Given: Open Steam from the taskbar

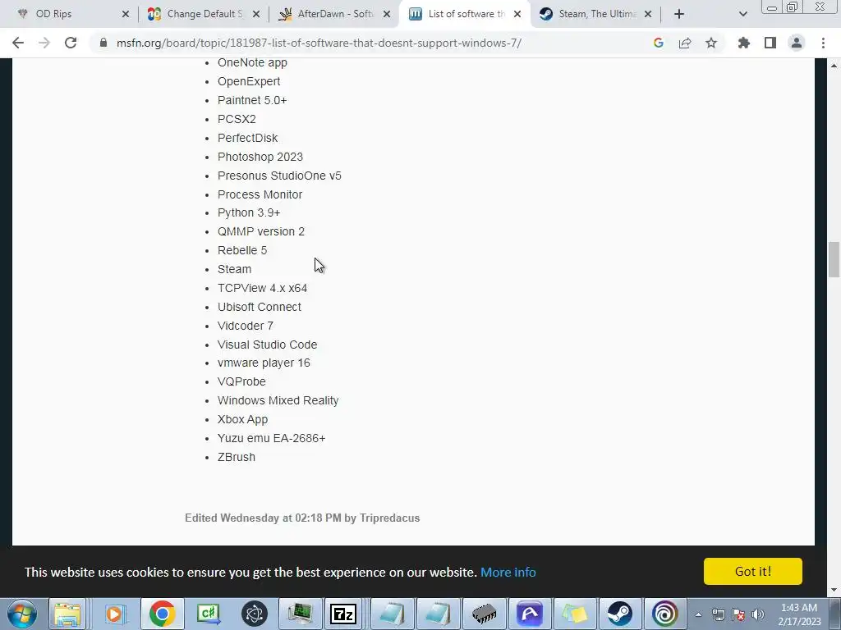Looking at the screenshot, I should click(x=619, y=614).
